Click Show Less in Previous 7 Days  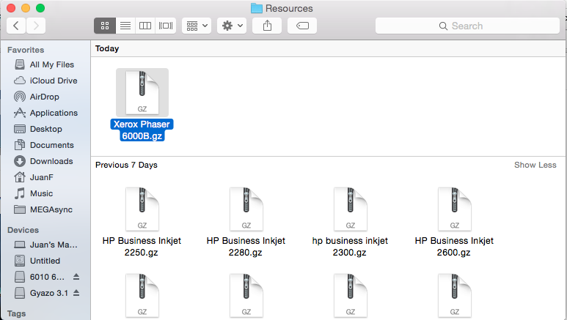coord(535,165)
